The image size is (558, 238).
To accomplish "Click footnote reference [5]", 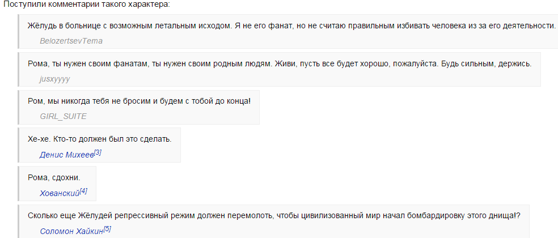I will [x=108, y=229].
